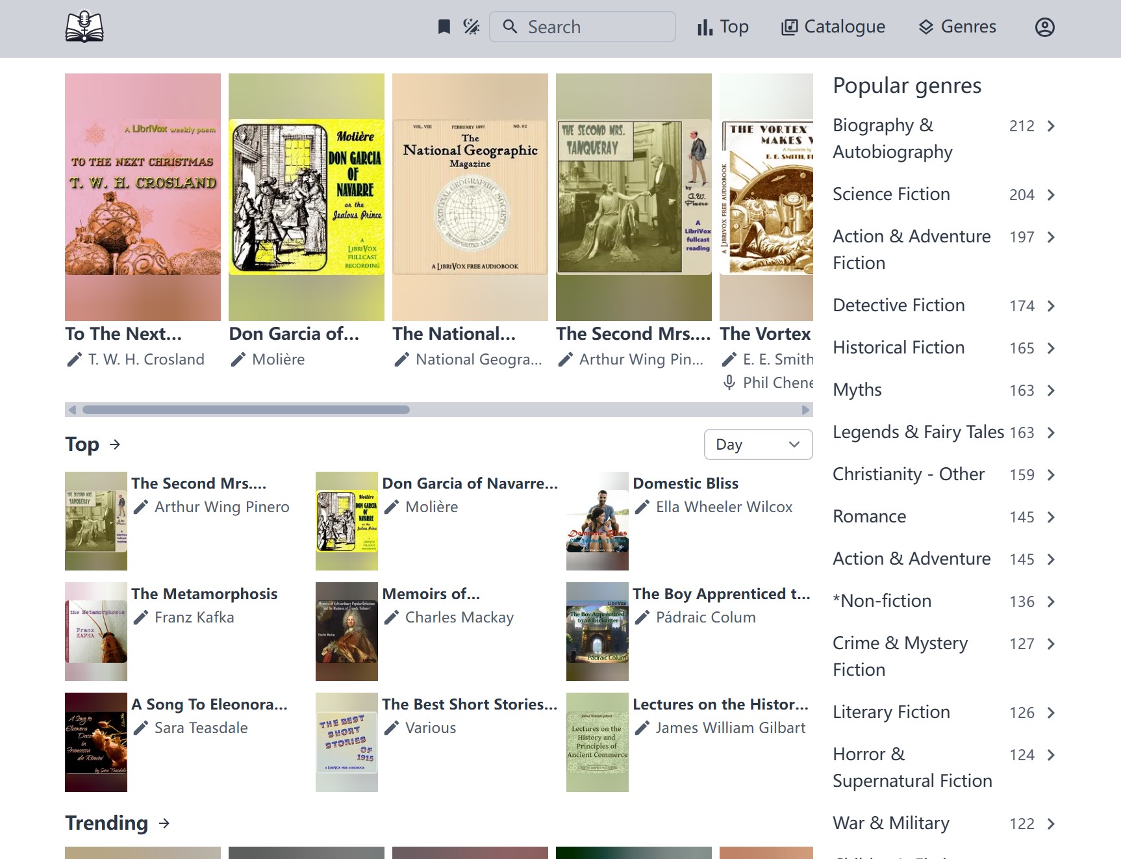Image resolution: width=1121 pixels, height=859 pixels.
Task: Open saved bookmarks from the top bar
Action: tap(444, 27)
